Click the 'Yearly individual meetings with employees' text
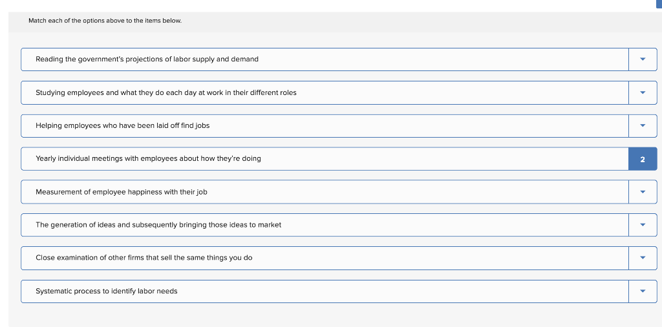The height and width of the screenshot is (327, 662). tap(148, 158)
